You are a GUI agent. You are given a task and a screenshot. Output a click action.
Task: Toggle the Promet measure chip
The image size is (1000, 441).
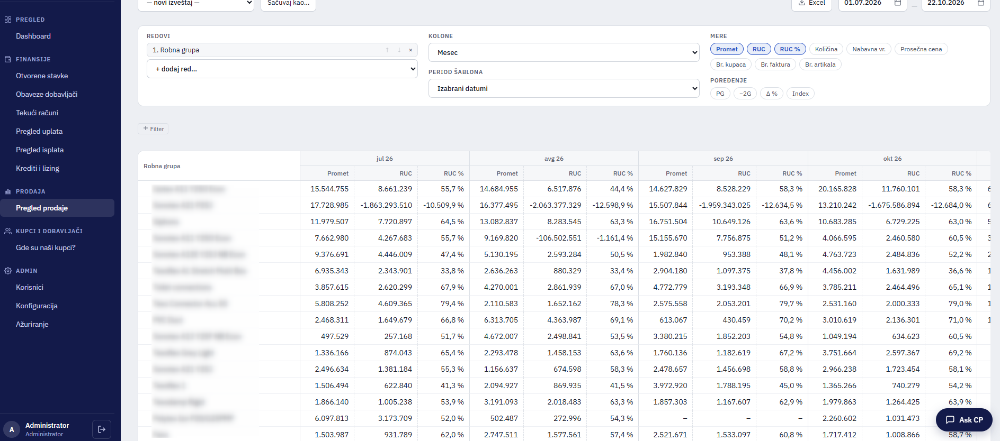pyautogui.click(x=727, y=49)
